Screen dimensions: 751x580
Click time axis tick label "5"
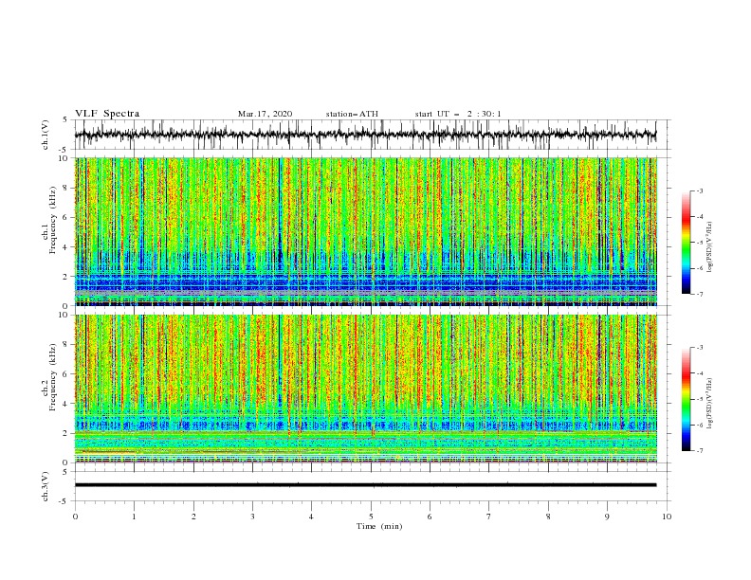pyautogui.click(x=371, y=517)
